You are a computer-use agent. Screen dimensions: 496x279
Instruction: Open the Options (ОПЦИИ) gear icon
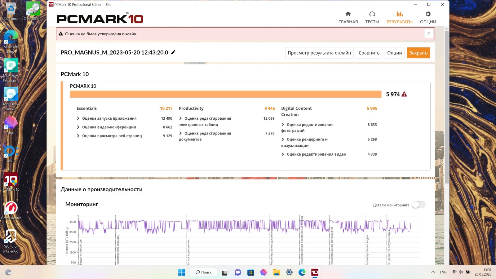point(428,14)
